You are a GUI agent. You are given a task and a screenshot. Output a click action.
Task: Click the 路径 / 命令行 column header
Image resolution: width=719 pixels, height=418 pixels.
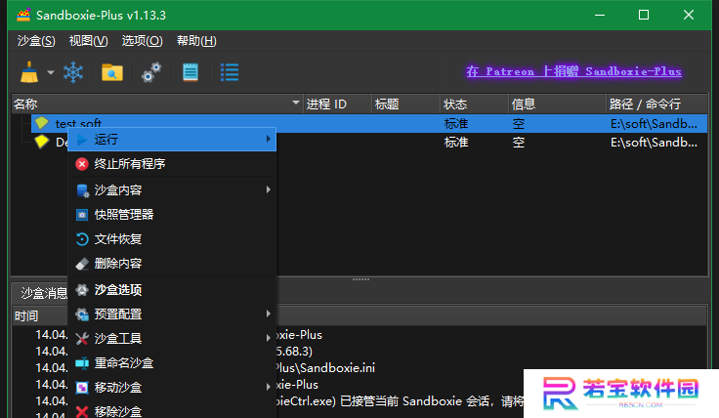click(656, 104)
